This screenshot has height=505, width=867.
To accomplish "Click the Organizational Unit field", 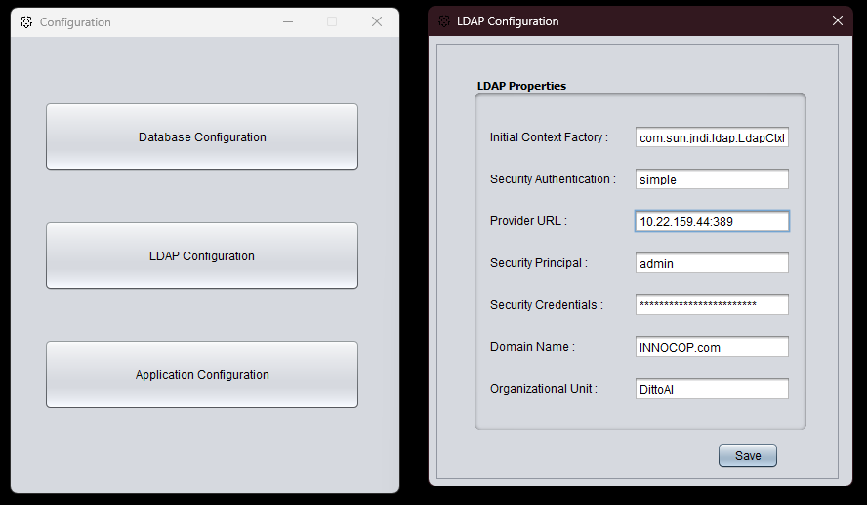I will pos(712,389).
